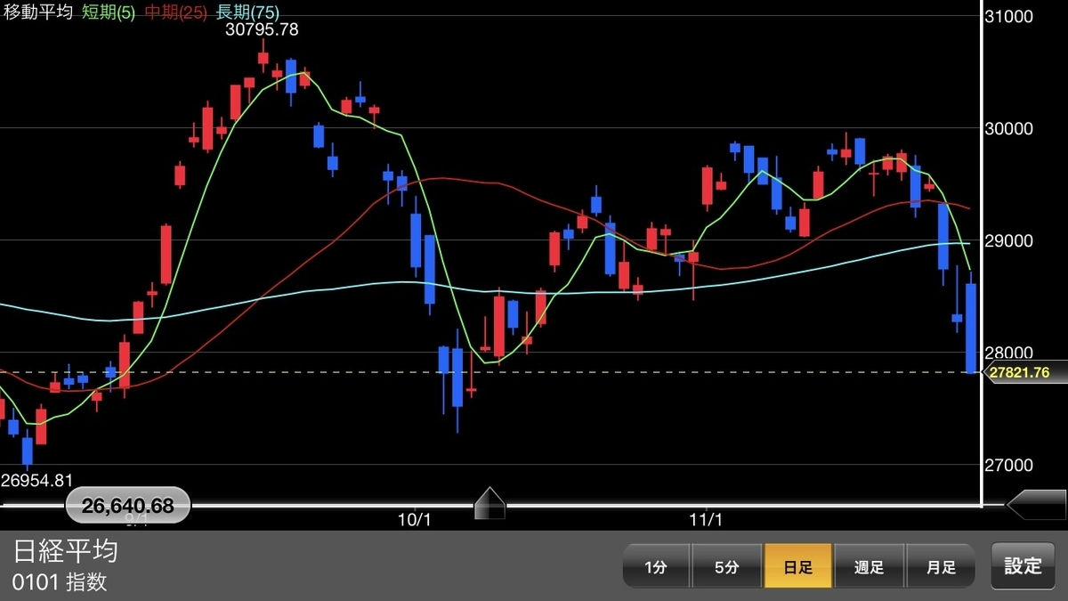Switch chart to 5分 interval
Viewport: 1068px width, 601px height.
click(x=725, y=567)
